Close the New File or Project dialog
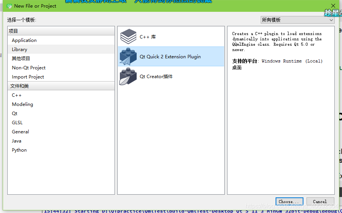This screenshot has height=213, width=342. click(x=333, y=6)
